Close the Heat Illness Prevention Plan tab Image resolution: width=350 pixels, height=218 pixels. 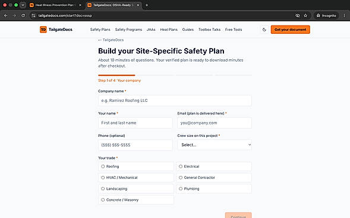point(80,5)
